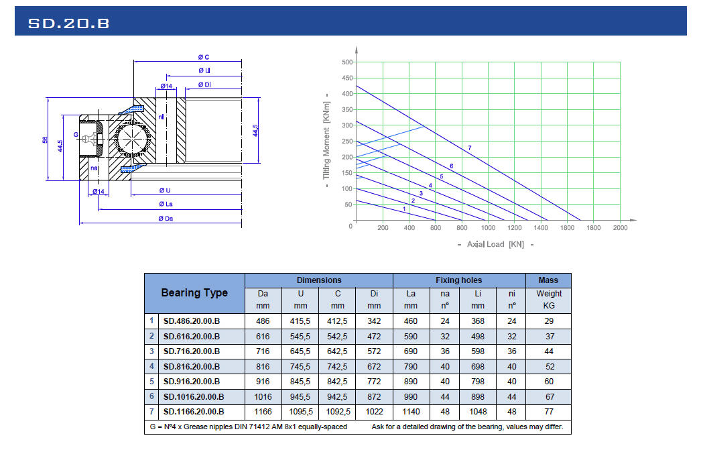Click the Axial Load [KN] axis label
The width and height of the screenshot is (703, 450).
click(495, 244)
